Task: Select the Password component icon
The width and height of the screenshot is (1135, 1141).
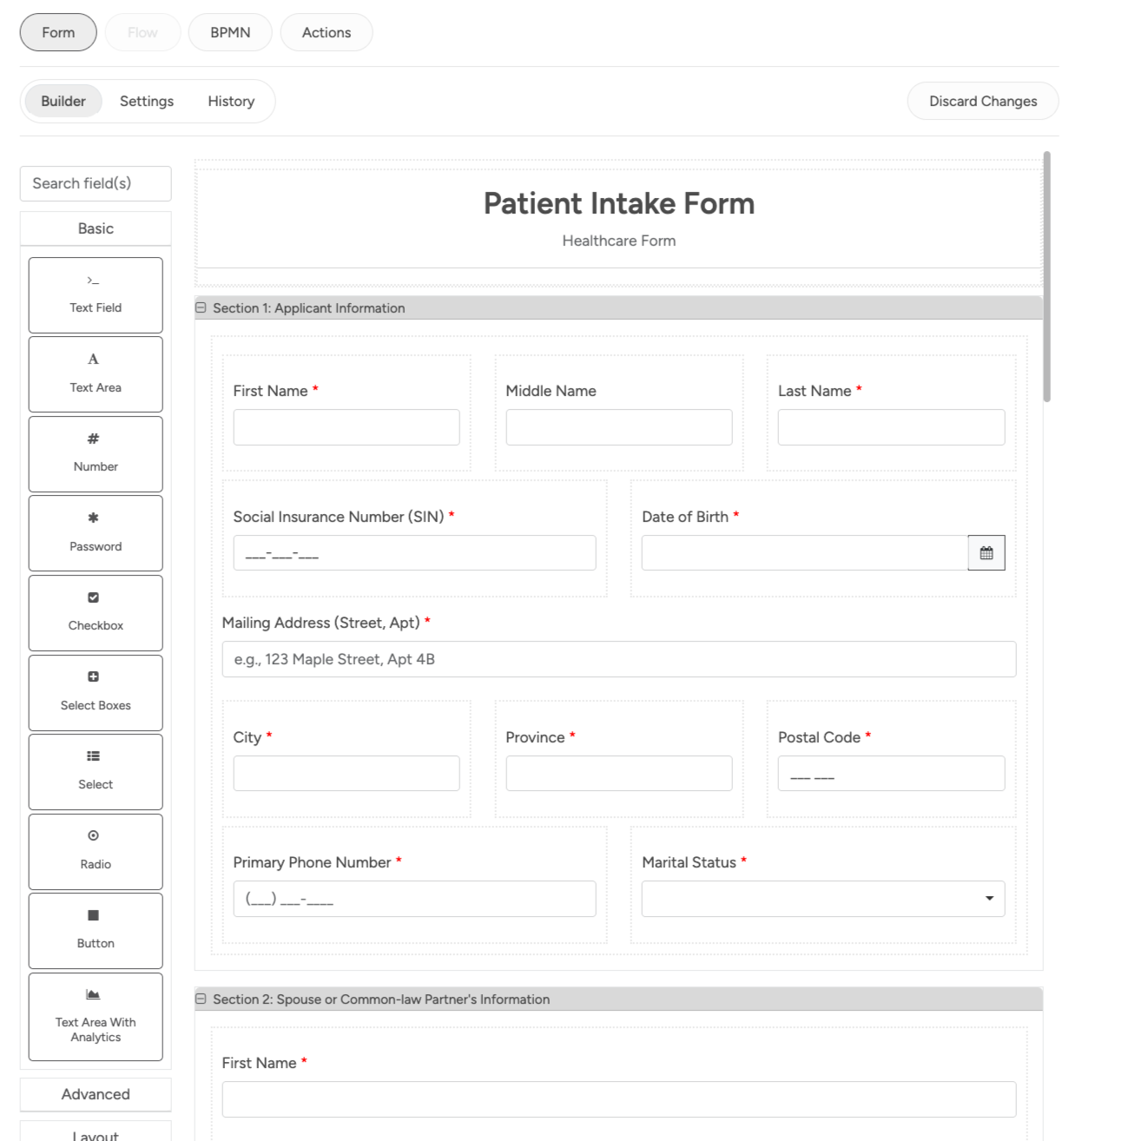Action: point(93,518)
